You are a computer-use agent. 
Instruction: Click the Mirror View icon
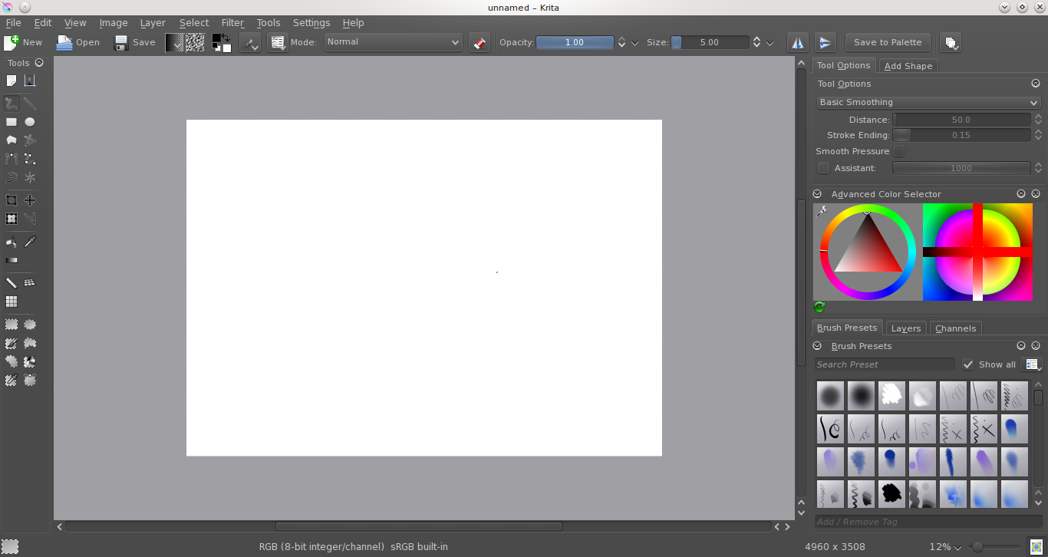coord(797,42)
